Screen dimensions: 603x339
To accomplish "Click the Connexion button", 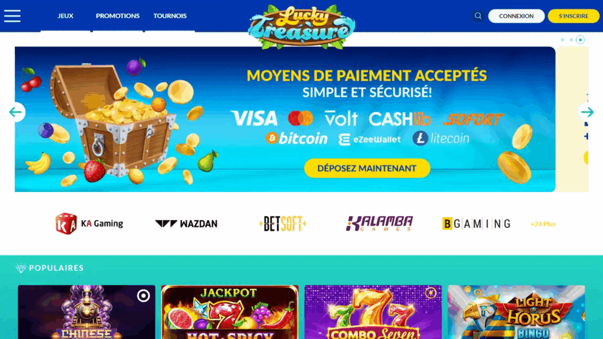I will click(x=516, y=16).
